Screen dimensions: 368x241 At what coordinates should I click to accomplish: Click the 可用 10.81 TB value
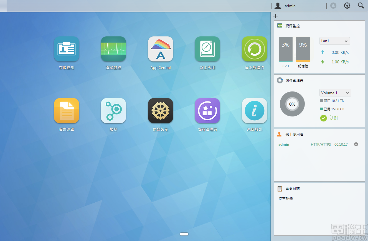click(x=334, y=101)
